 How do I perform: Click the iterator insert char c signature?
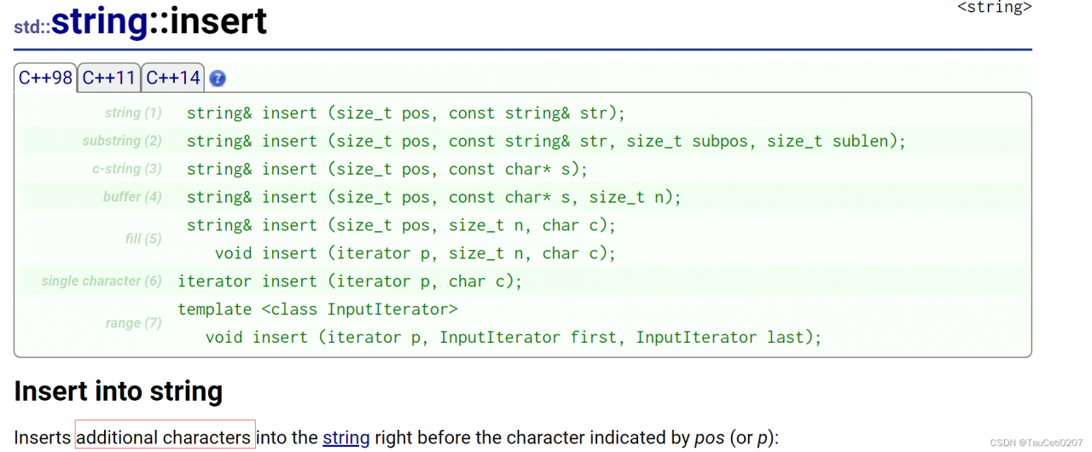coord(349,281)
